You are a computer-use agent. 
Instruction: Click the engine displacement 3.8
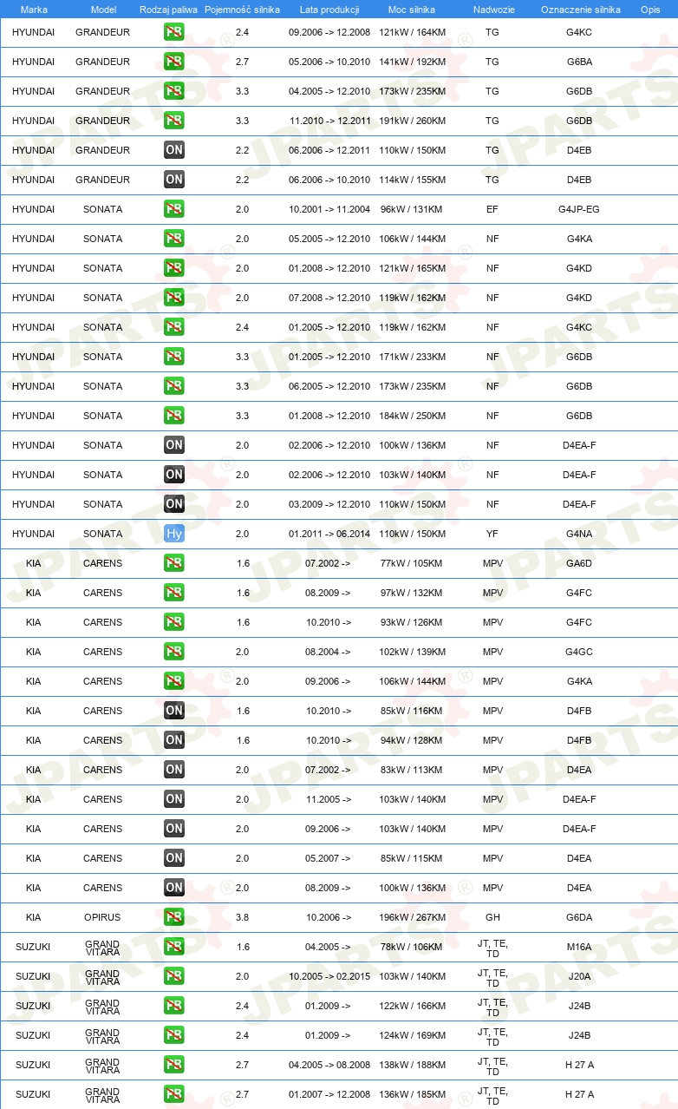click(243, 917)
